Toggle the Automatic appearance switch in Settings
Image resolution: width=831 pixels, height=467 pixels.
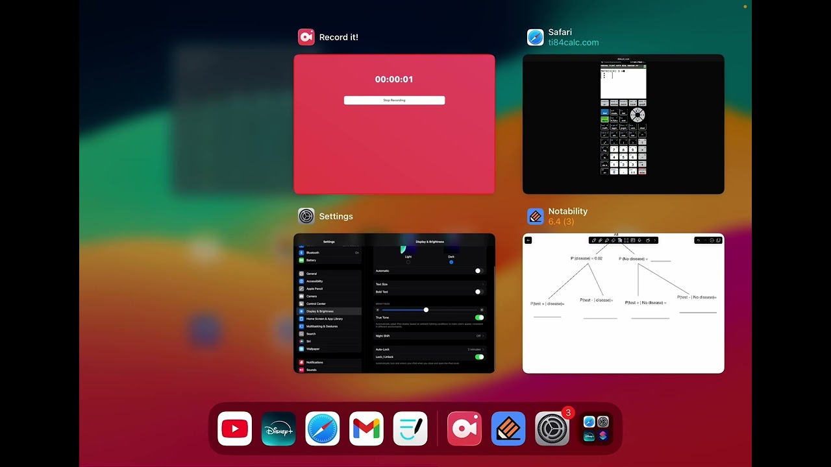pos(479,270)
